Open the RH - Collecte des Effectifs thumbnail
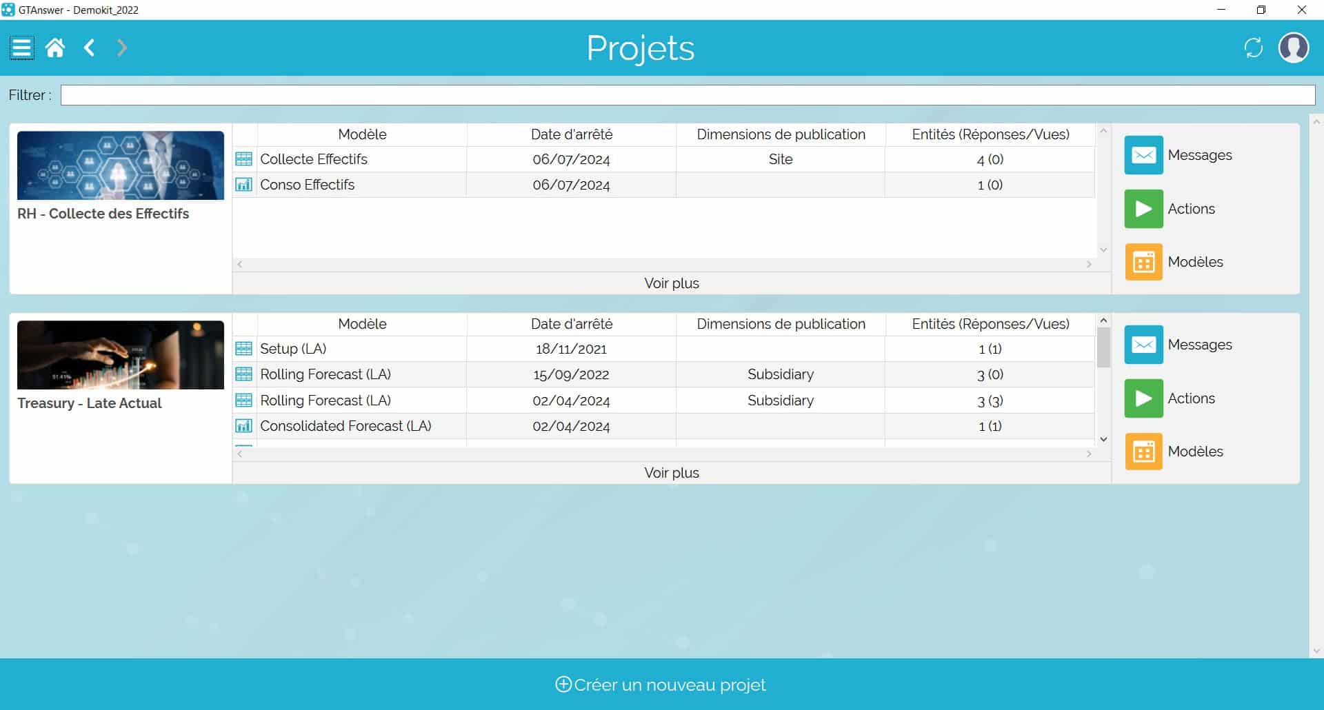 [x=121, y=165]
